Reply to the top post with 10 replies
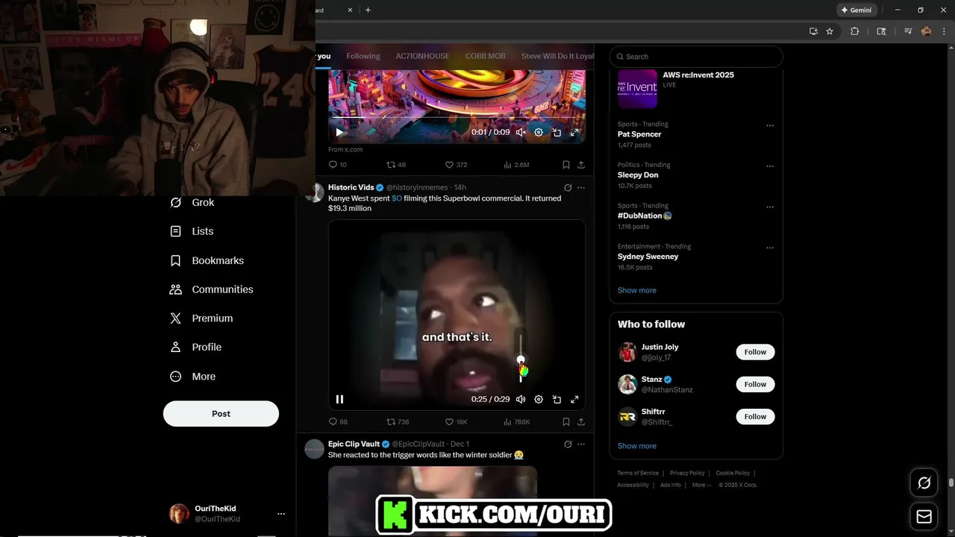This screenshot has width=955, height=537. [338, 164]
